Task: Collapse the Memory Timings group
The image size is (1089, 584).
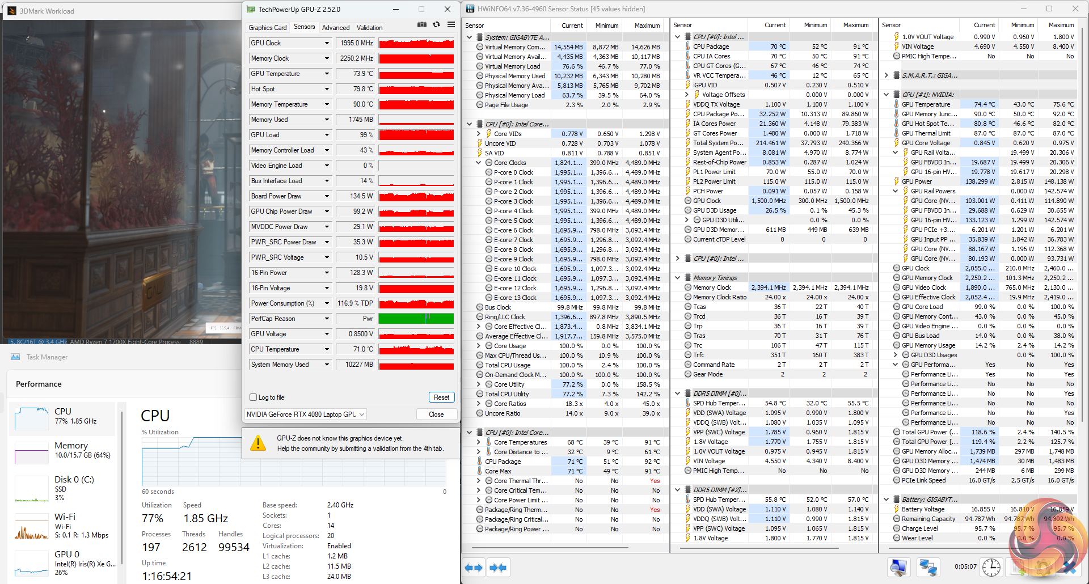Action: (x=677, y=278)
